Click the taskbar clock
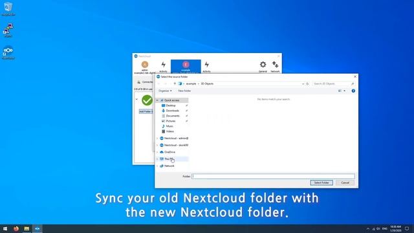Screen dimensions: 414x233 (x=395, y=228)
